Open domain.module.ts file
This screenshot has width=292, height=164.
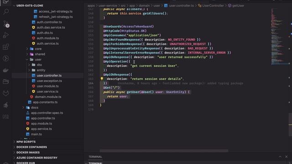(48, 97)
